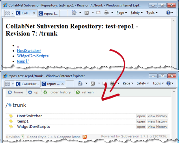This screenshot has width=179, height=143.
Task: Click revision number 7 in footer
Action: tap(22, 137)
